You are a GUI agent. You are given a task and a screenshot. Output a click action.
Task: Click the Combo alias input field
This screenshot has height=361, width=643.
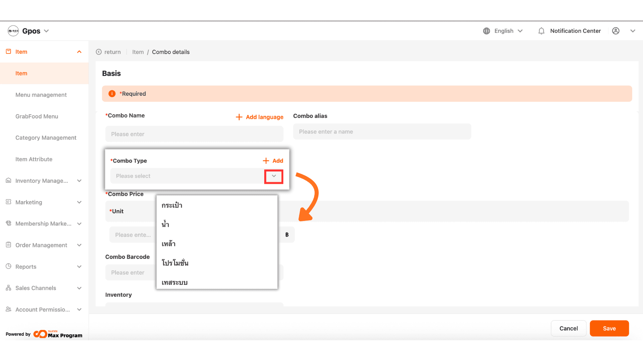(382, 132)
